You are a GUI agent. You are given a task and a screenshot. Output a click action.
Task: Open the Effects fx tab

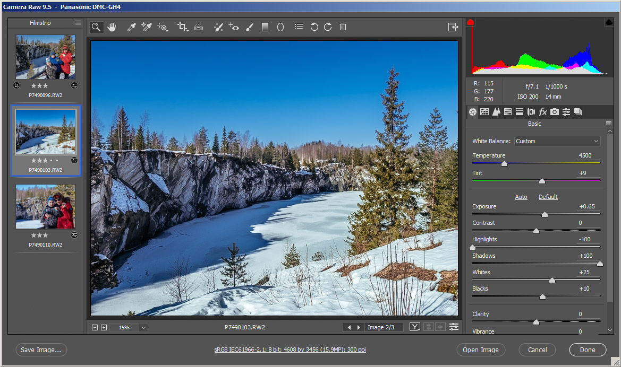(x=543, y=112)
